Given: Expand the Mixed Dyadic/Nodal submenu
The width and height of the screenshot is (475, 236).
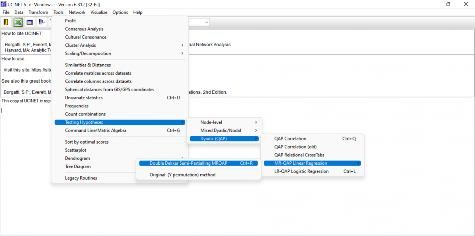Looking at the screenshot, I should click(224, 131).
